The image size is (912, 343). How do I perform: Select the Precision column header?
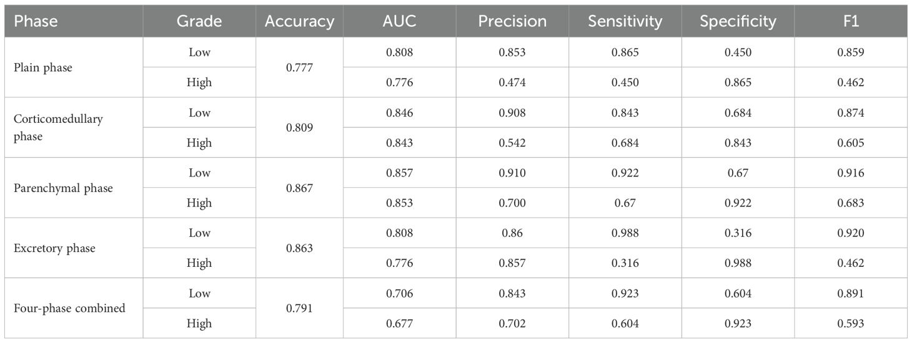click(x=512, y=21)
